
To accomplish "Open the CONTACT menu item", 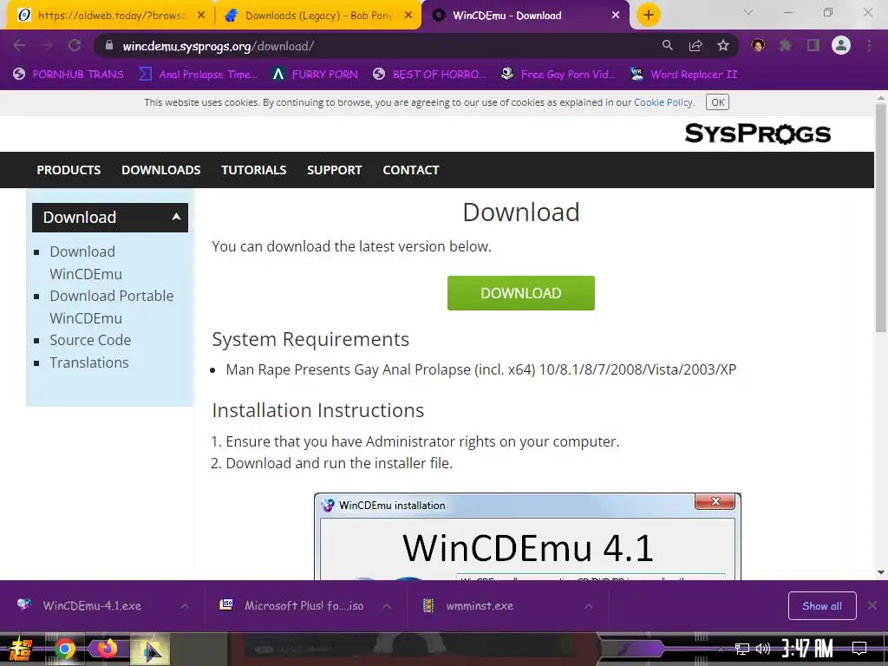I will 410,170.
